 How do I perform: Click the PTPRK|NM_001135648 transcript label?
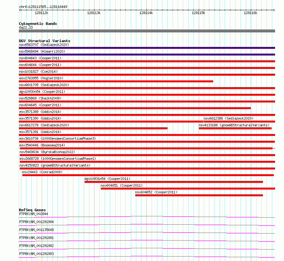(36, 230)
